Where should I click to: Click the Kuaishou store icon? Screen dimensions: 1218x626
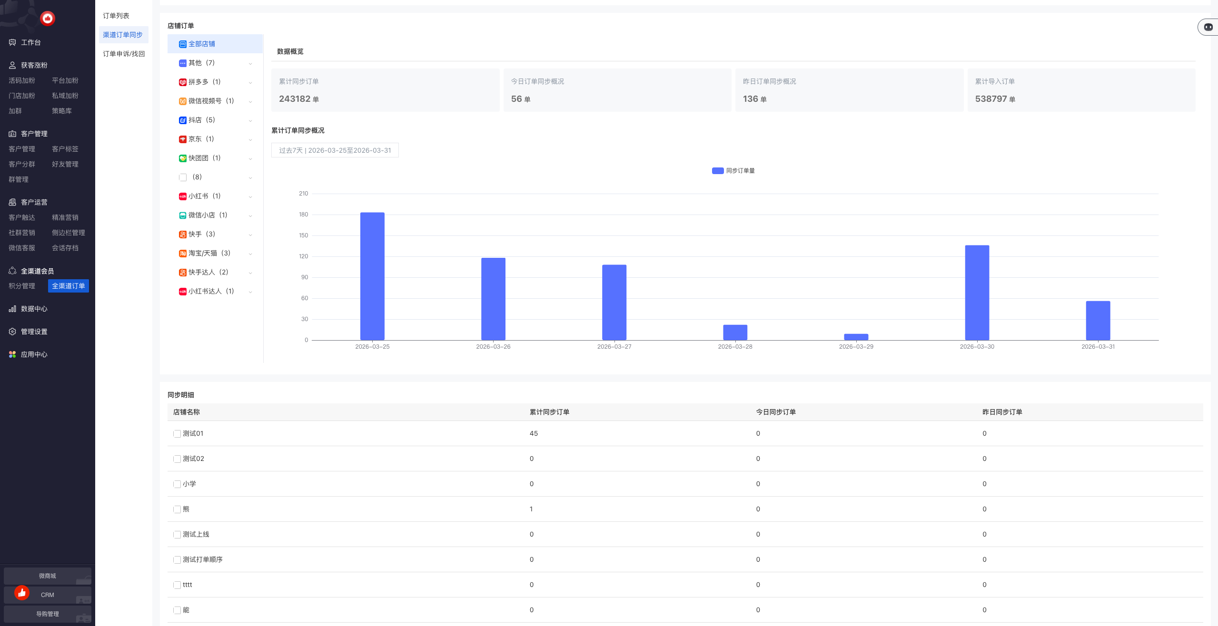[182, 235]
